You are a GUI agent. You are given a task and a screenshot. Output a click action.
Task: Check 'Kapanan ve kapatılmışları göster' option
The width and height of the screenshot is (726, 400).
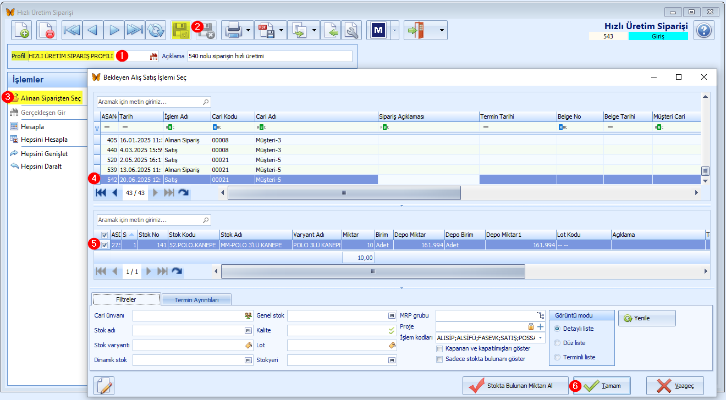439,348
